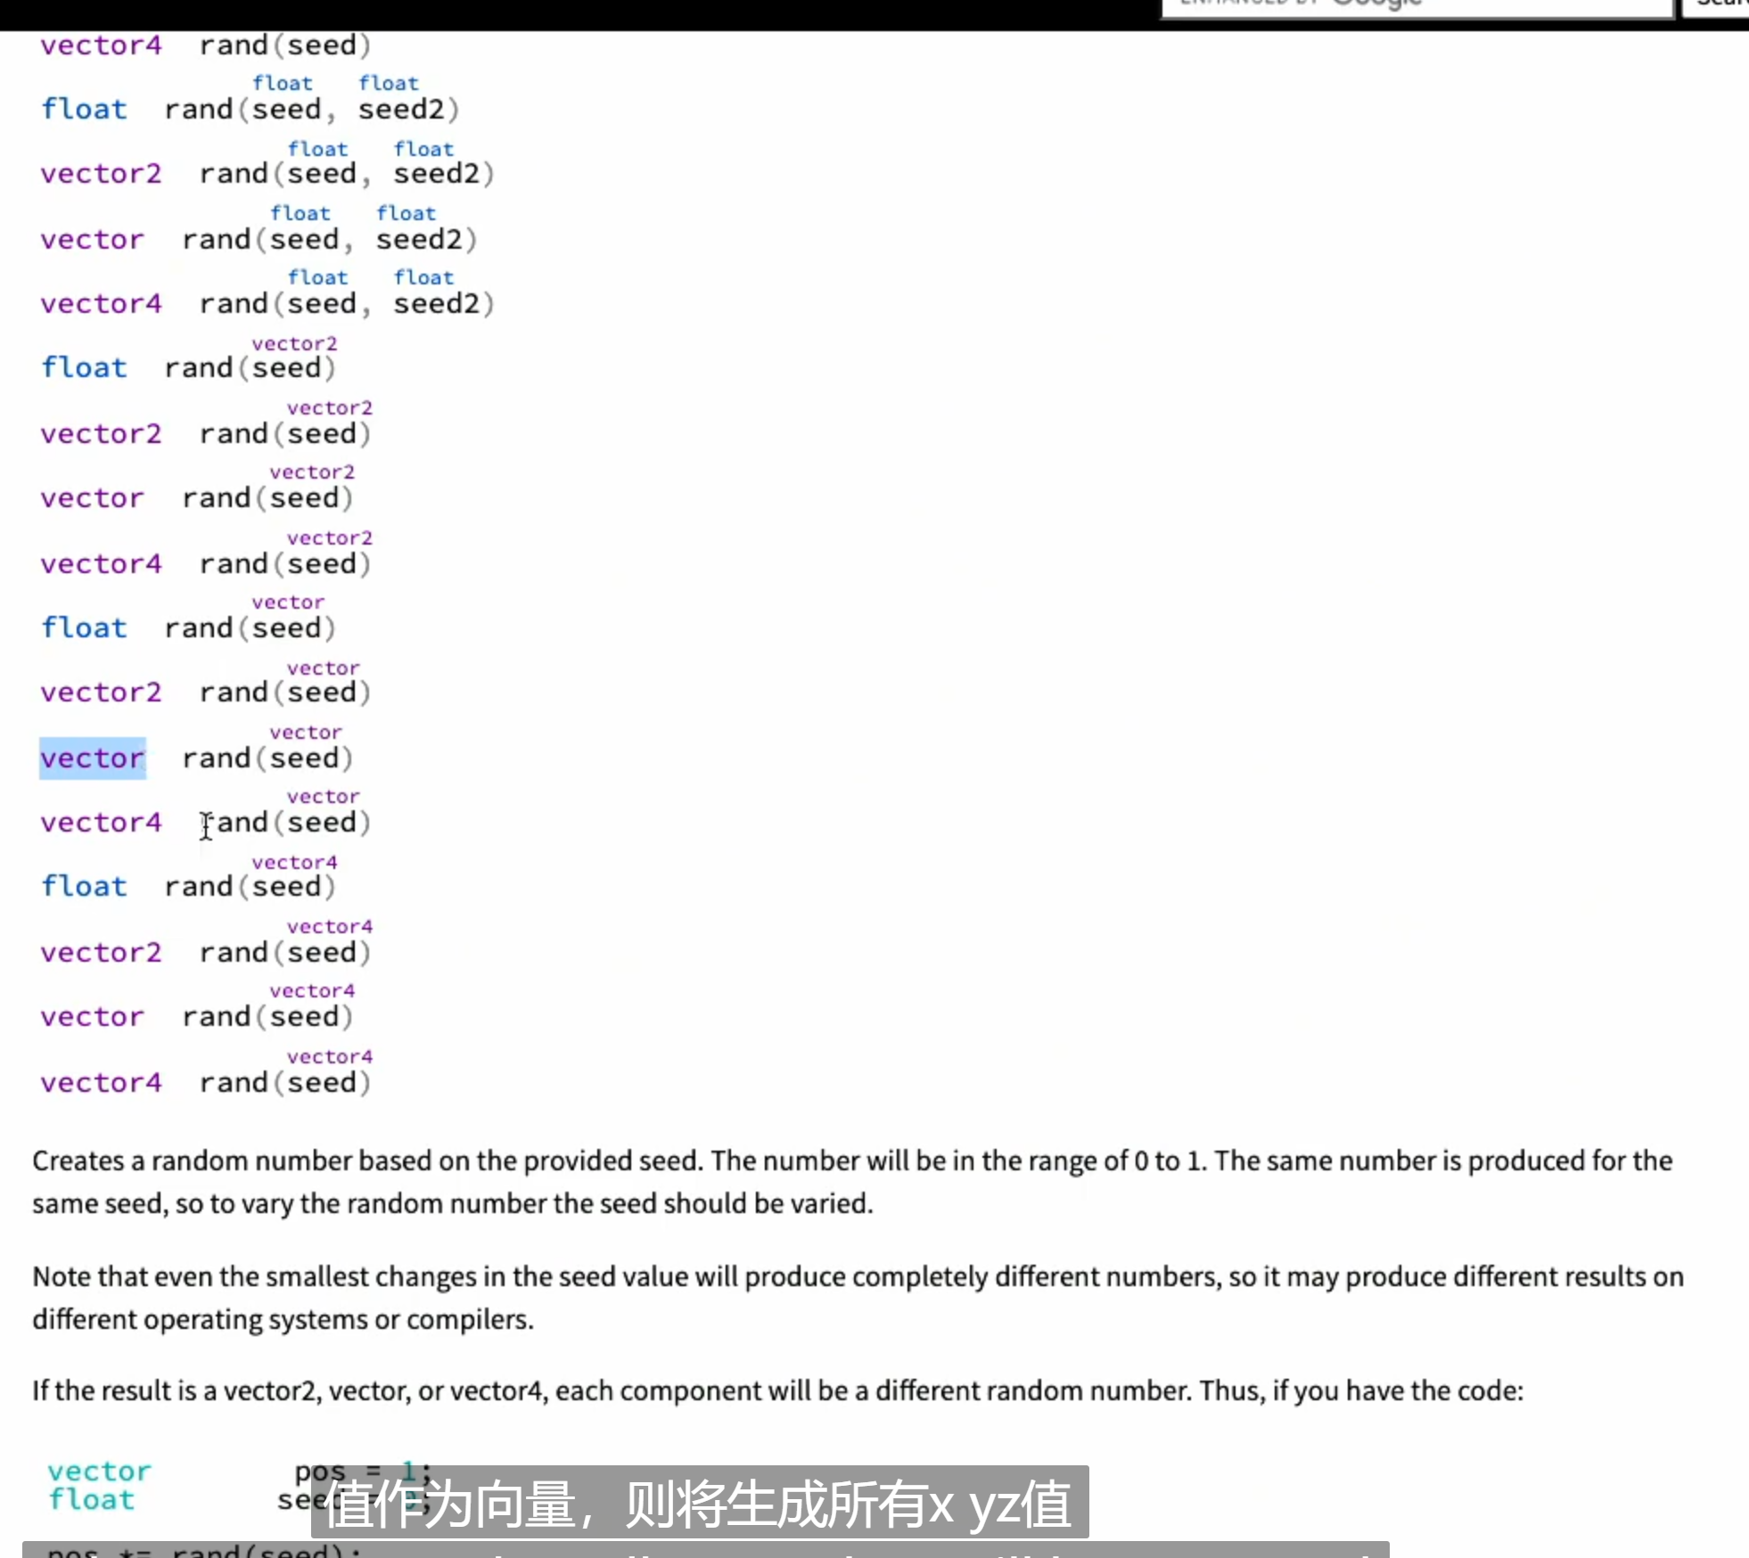Open vector2 return type of rand(seed, seed2)

101,174
